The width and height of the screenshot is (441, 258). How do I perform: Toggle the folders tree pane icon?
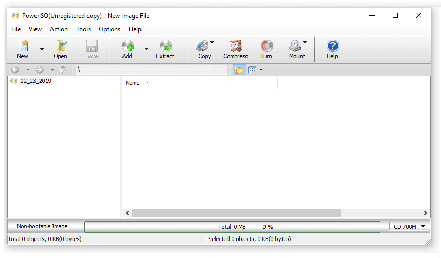(239, 70)
